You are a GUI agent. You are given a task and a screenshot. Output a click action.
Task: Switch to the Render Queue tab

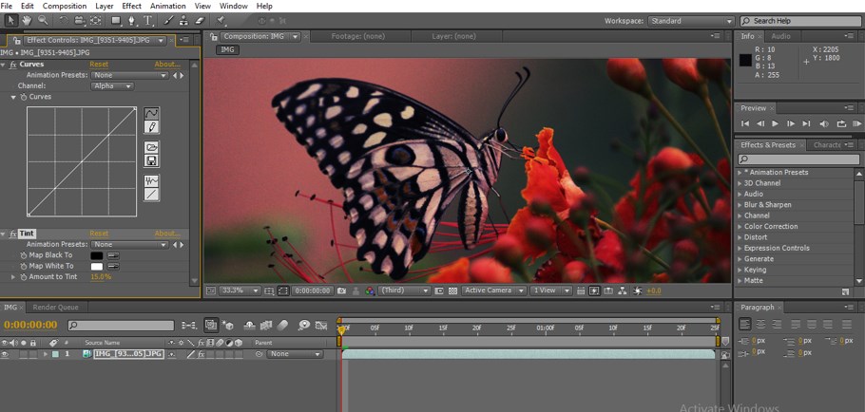pos(56,308)
